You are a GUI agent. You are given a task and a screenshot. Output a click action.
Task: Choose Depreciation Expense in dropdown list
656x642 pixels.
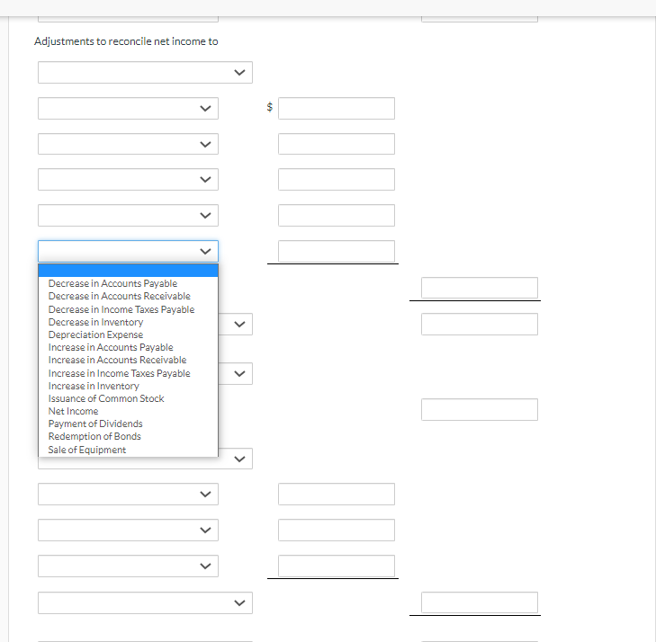click(128, 334)
